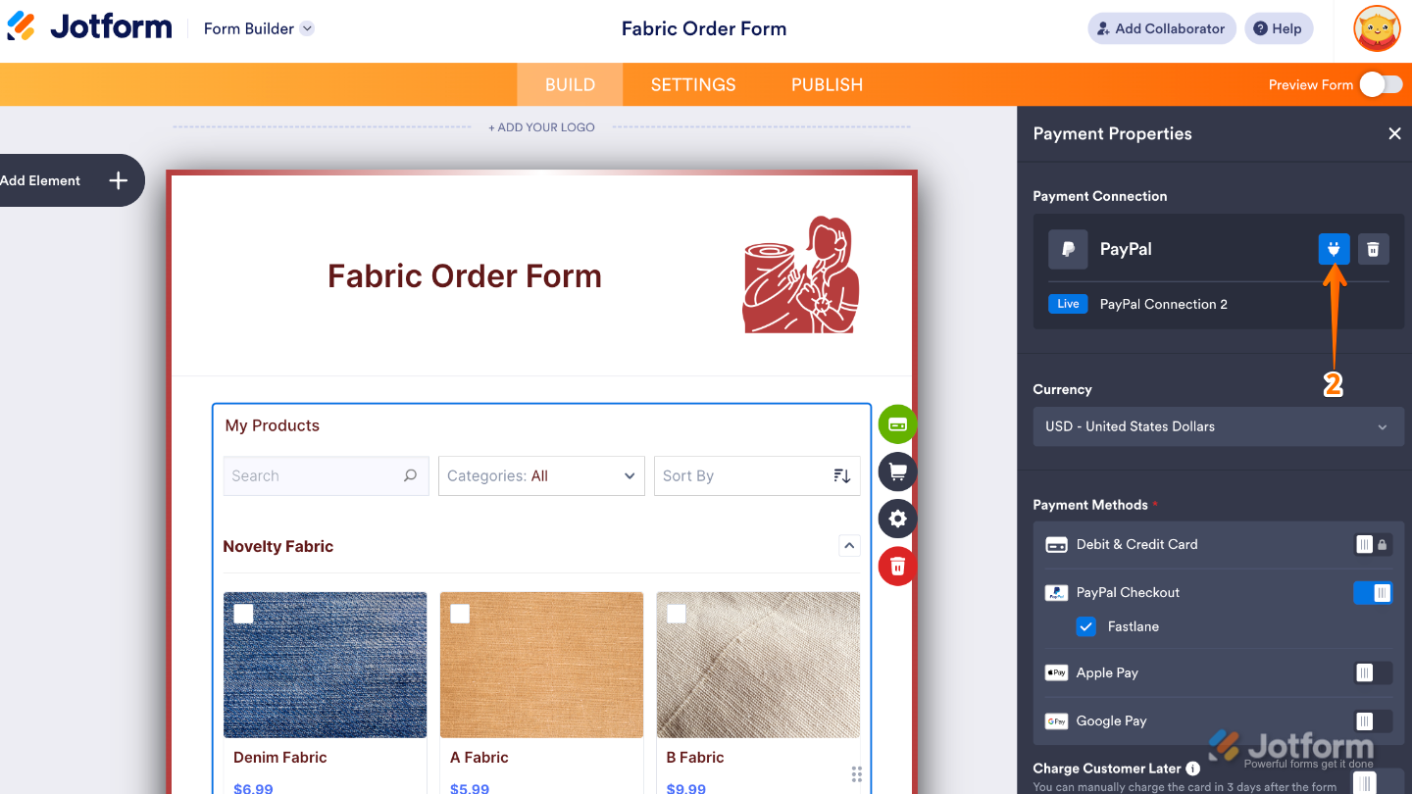Close the Payment Properties panel
This screenshot has width=1412, height=794.
point(1394,133)
